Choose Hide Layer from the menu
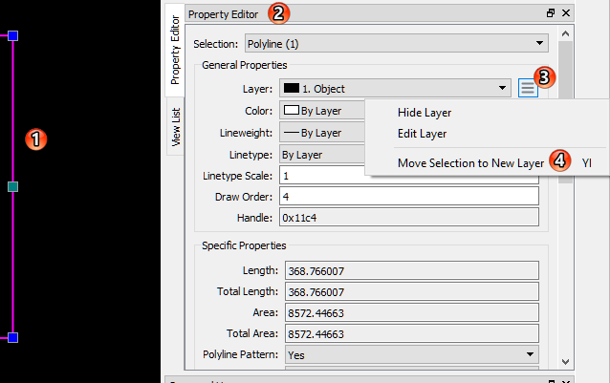 (424, 113)
